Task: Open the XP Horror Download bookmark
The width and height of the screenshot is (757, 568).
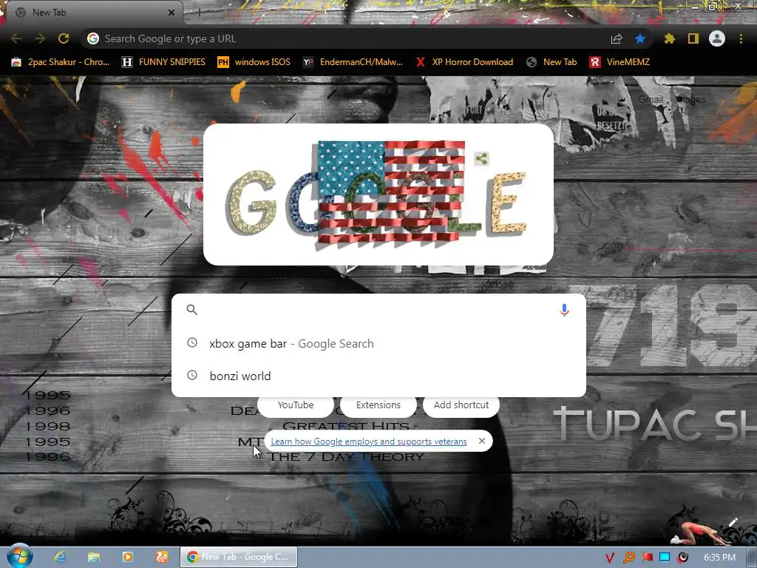Action: point(464,62)
